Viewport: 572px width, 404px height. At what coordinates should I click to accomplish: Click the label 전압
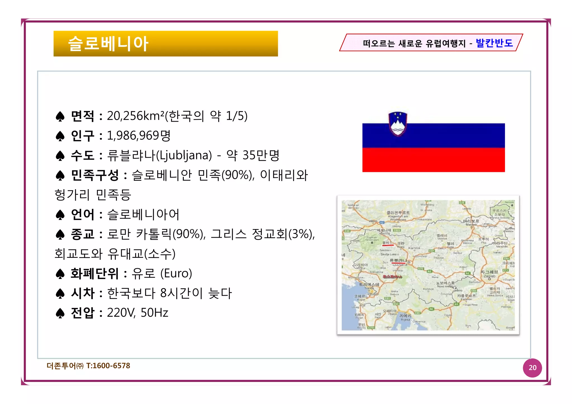click(83, 313)
